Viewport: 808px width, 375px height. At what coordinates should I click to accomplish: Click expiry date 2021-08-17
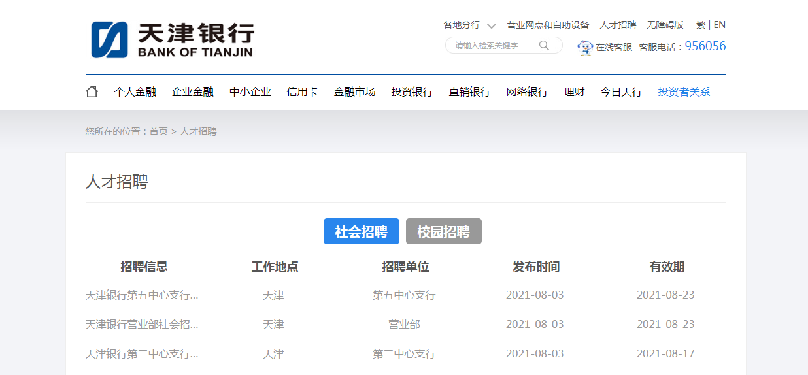click(665, 354)
